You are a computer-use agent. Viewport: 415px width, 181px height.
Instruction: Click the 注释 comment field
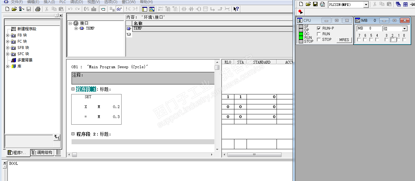pyautogui.click(x=143, y=78)
